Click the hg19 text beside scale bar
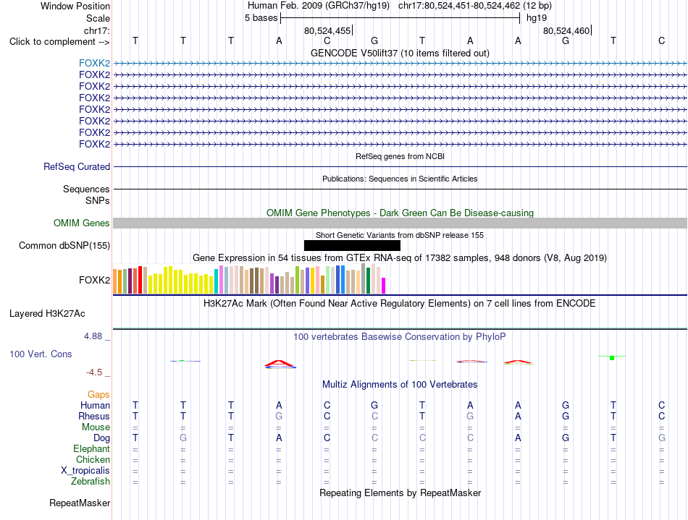688x520 pixels. 537,18
